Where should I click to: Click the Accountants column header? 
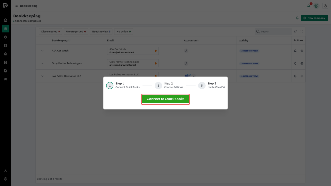tap(191, 40)
